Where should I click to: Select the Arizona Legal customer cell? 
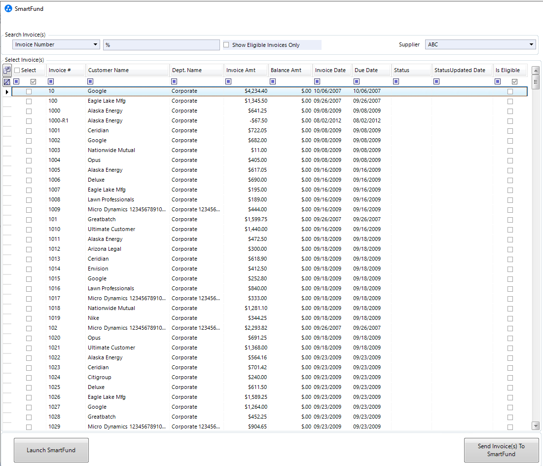[x=127, y=249]
